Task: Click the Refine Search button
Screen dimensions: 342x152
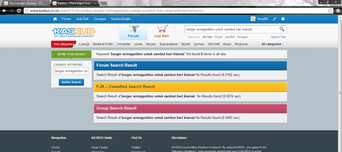Action: [71, 82]
